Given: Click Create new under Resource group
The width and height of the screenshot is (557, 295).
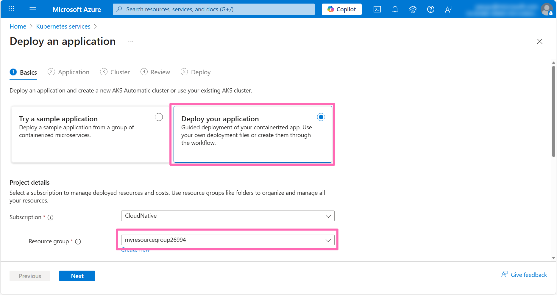Looking at the screenshot, I should point(135,250).
